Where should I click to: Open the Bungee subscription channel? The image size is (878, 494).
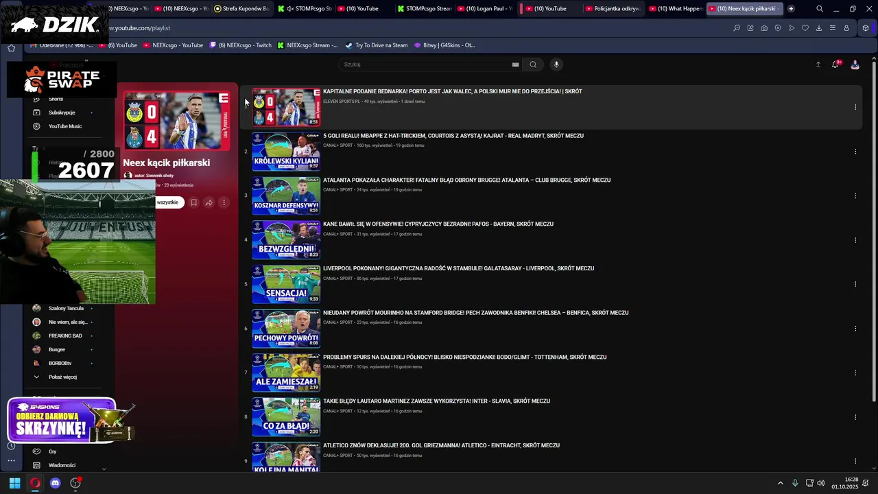click(x=62, y=349)
